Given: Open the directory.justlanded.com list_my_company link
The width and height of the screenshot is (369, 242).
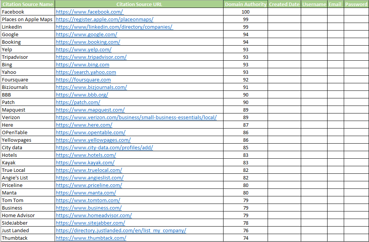Looking at the screenshot, I should tap(121, 230).
